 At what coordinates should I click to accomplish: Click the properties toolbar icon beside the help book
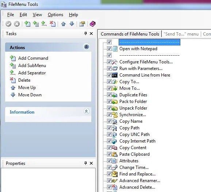point(82,24)
